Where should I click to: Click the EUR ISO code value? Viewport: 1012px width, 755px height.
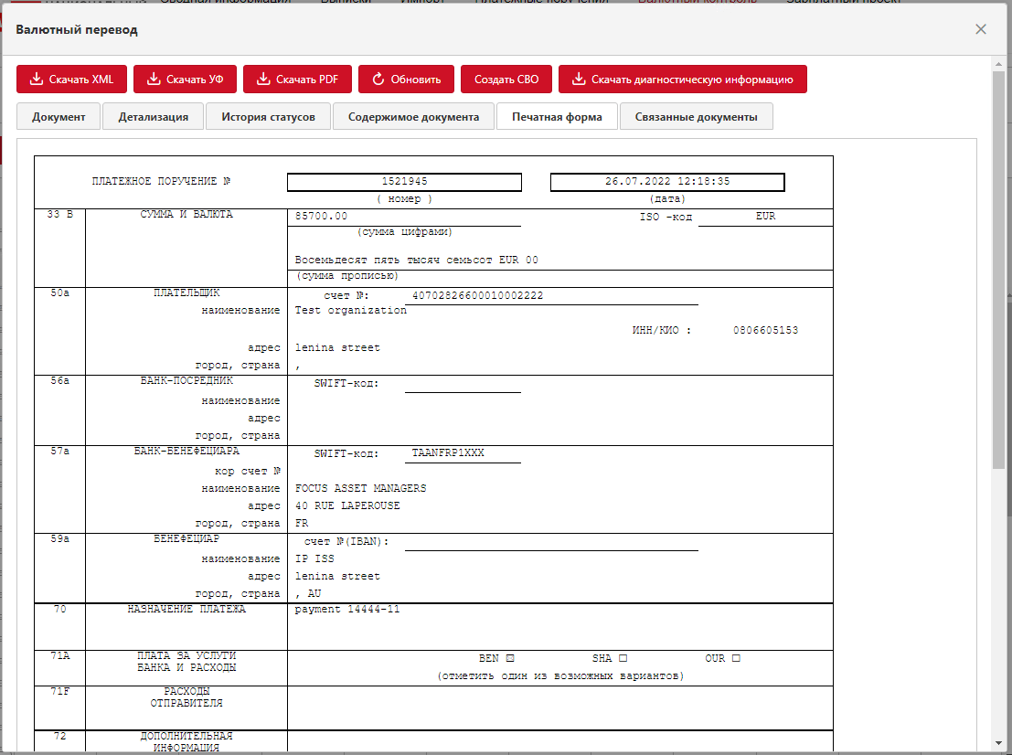tap(765, 217)
